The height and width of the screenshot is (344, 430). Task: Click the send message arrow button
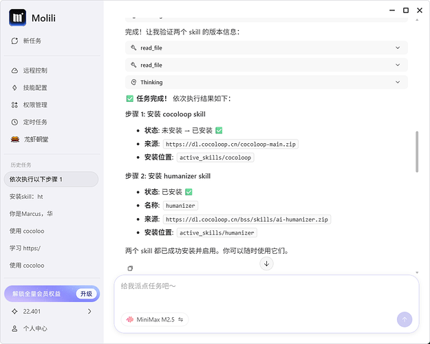[x=405, y=319]
